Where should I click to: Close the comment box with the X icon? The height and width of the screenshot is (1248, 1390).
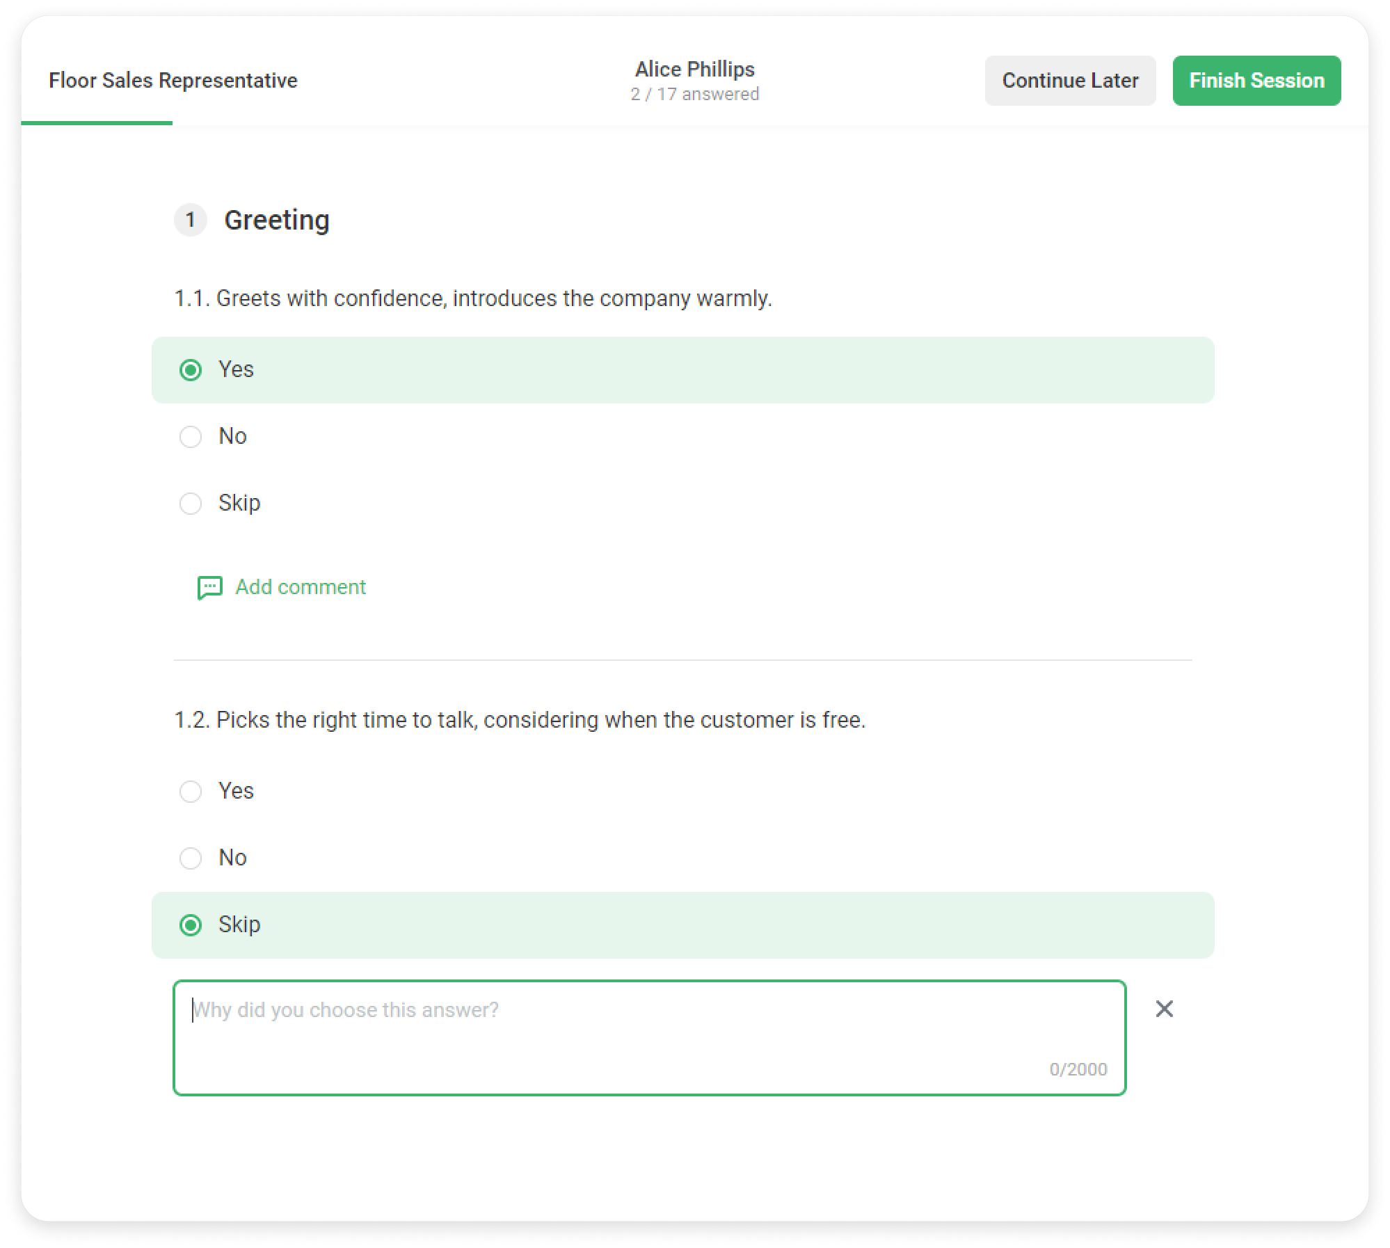[x=1164, y=1009]
